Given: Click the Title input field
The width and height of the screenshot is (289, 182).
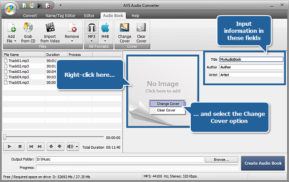Looking at the screenshot, I should tap(251, 59).
